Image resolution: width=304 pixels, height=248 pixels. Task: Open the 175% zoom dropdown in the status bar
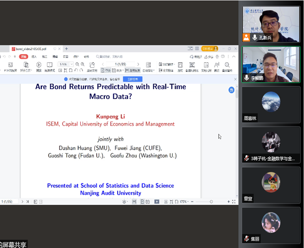(x=184, y=202)
